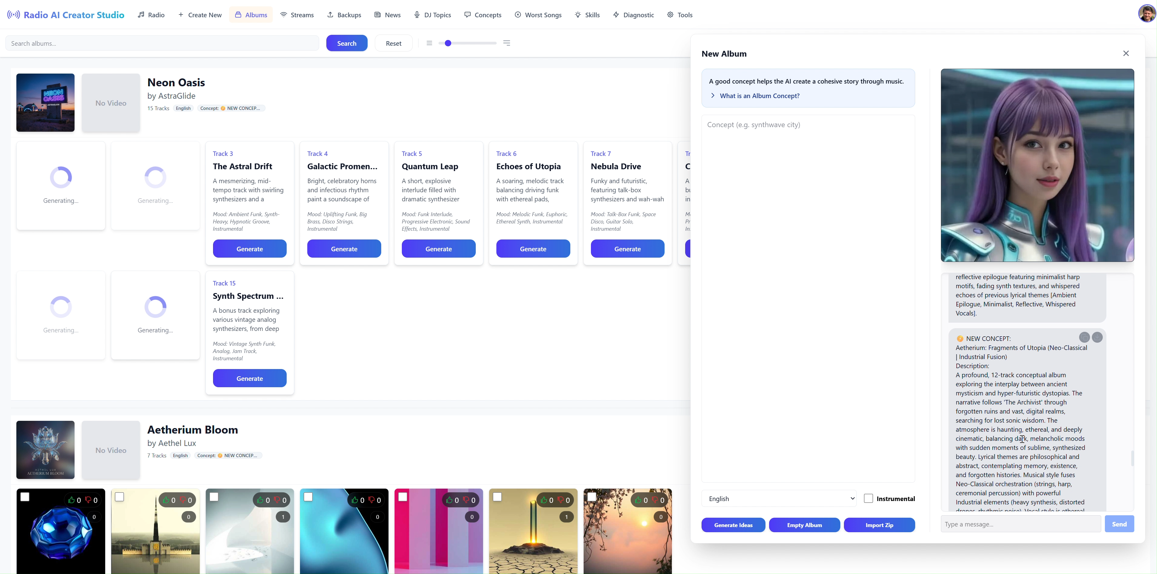Open the English language dropdown

779,499
